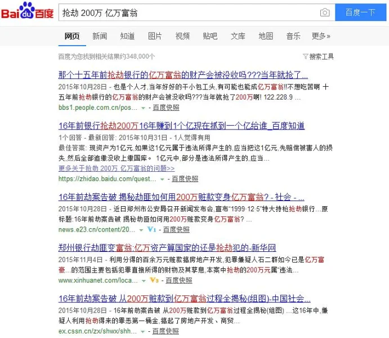Click the camera image-search icon
The width and height of the screenshot is (389, 338).
coord(324,12)
